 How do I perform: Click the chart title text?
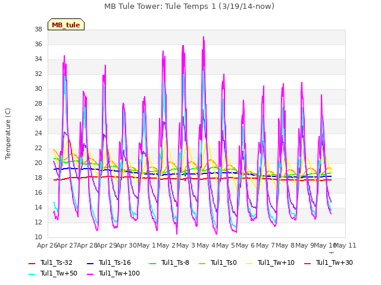(189, 7)
